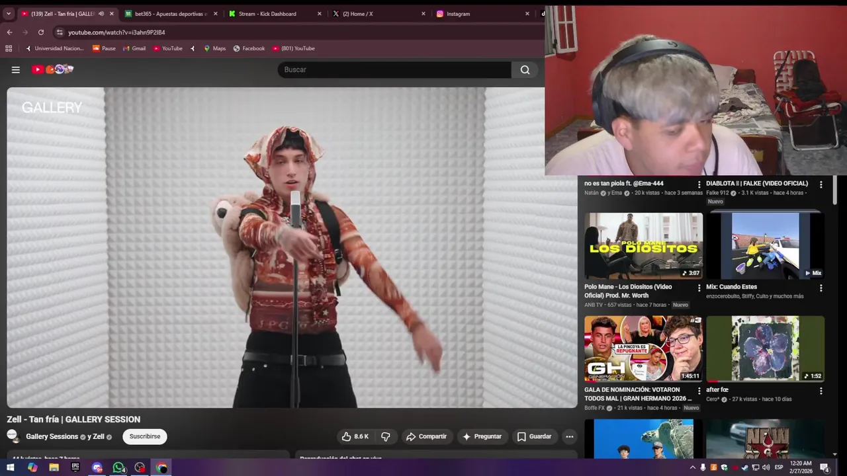The image size is (847, 476).
Task: Click the video player to pause
Action: click(292, 247)
